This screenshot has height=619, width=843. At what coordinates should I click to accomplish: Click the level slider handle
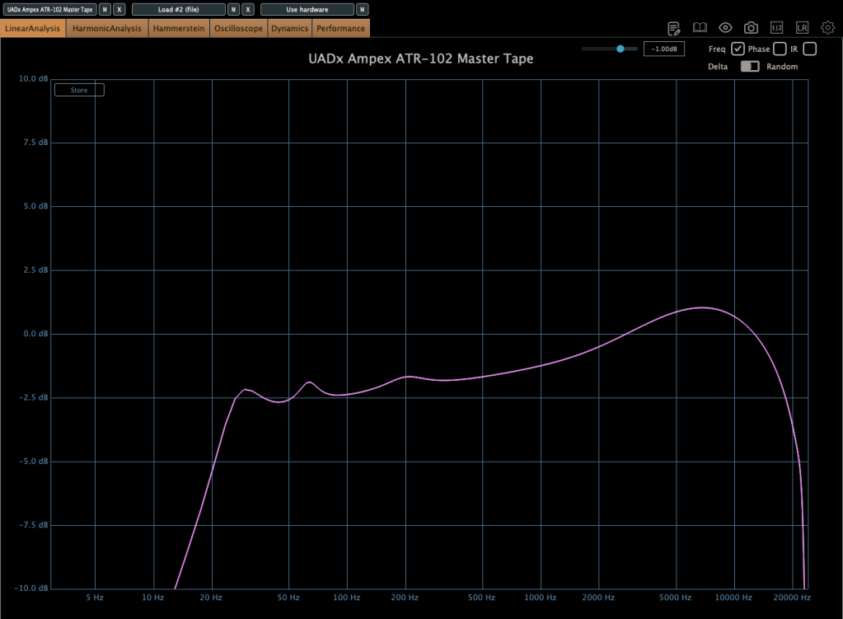point(621,49)
